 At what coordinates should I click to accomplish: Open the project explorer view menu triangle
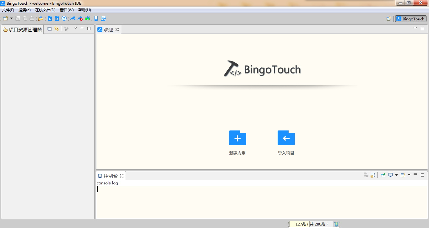75,28
